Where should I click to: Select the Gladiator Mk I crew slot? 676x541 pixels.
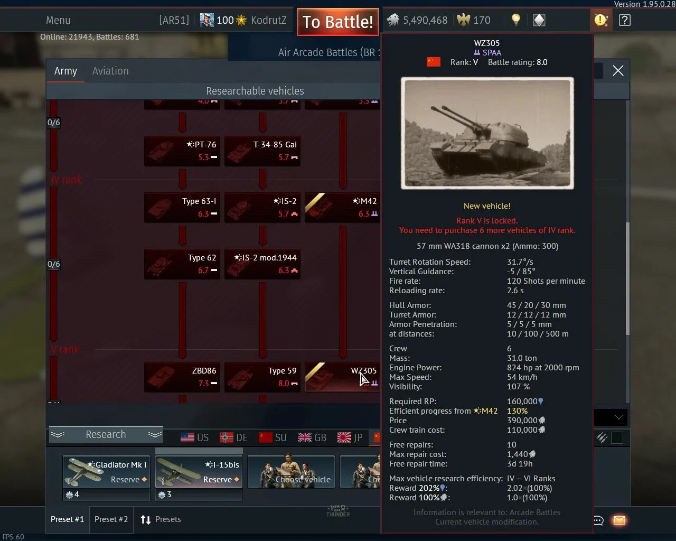106,471
